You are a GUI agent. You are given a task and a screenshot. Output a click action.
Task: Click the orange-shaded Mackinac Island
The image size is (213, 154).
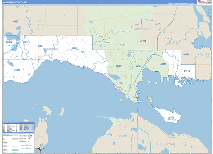click(149, 99)
